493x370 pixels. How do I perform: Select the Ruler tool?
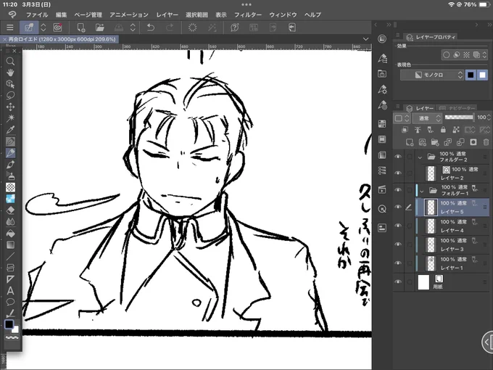click(x=10, y=279)
